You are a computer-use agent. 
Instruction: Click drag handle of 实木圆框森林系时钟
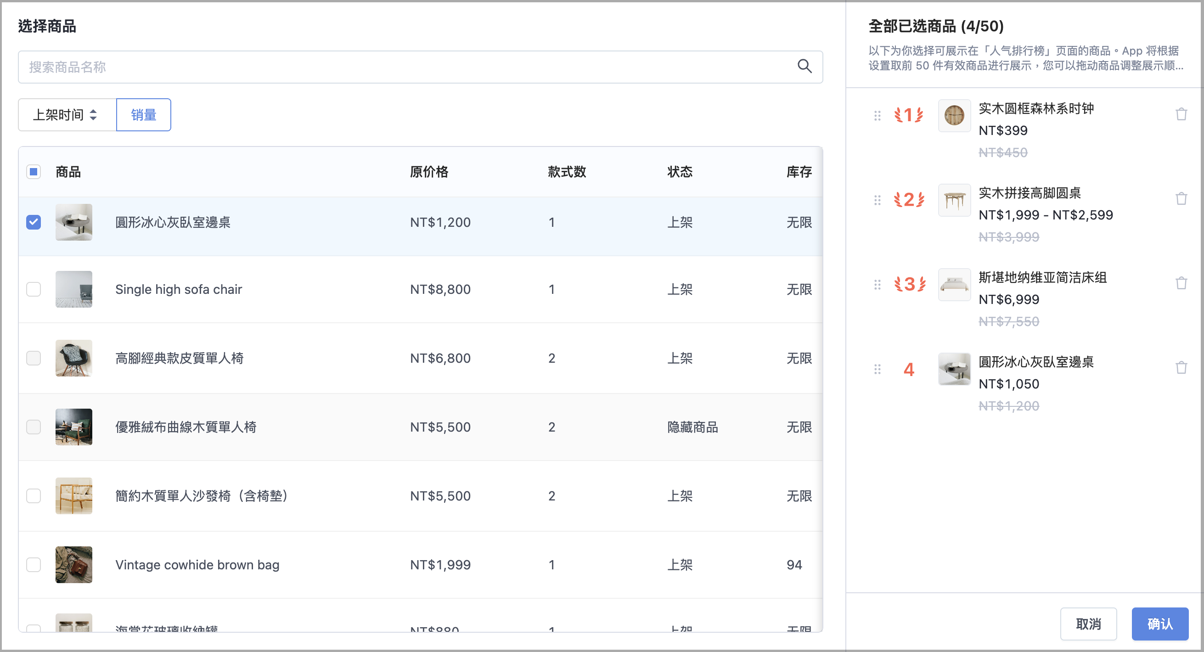coord(878,115)
